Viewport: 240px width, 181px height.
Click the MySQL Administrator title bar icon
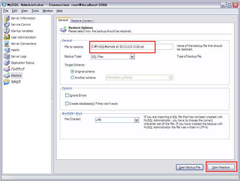[4, 5]
